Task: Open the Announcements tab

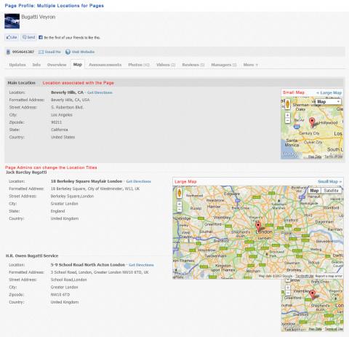Action: [105, 65]
